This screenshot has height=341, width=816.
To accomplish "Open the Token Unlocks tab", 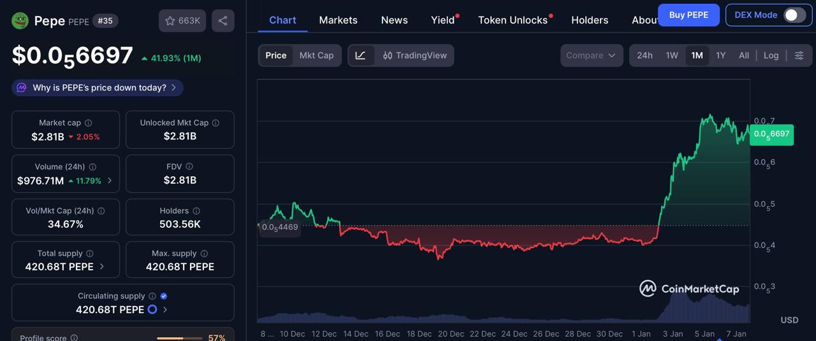I will pos(513,20).
